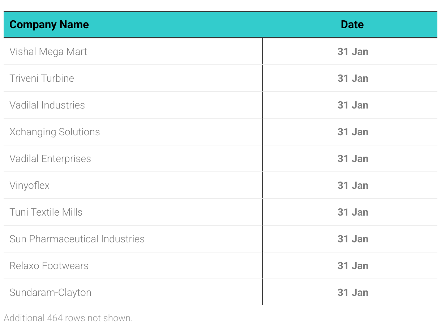441x327 pixels.
Task: Click the date for Xchanging Solutions
Action: click(353, 132)
